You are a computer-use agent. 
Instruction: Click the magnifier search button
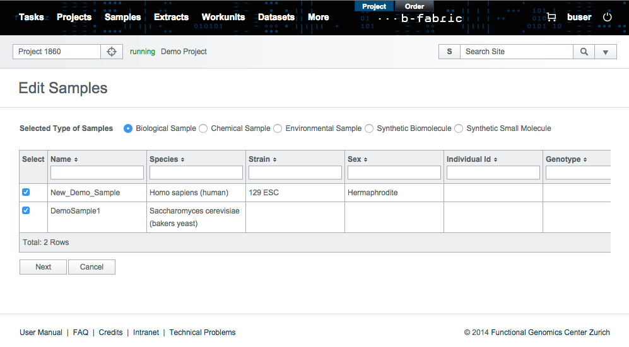[584, 52]
